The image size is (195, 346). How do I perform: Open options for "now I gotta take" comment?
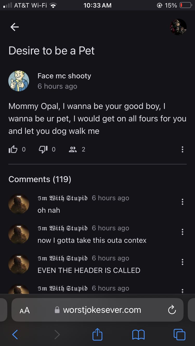[183, 232]
